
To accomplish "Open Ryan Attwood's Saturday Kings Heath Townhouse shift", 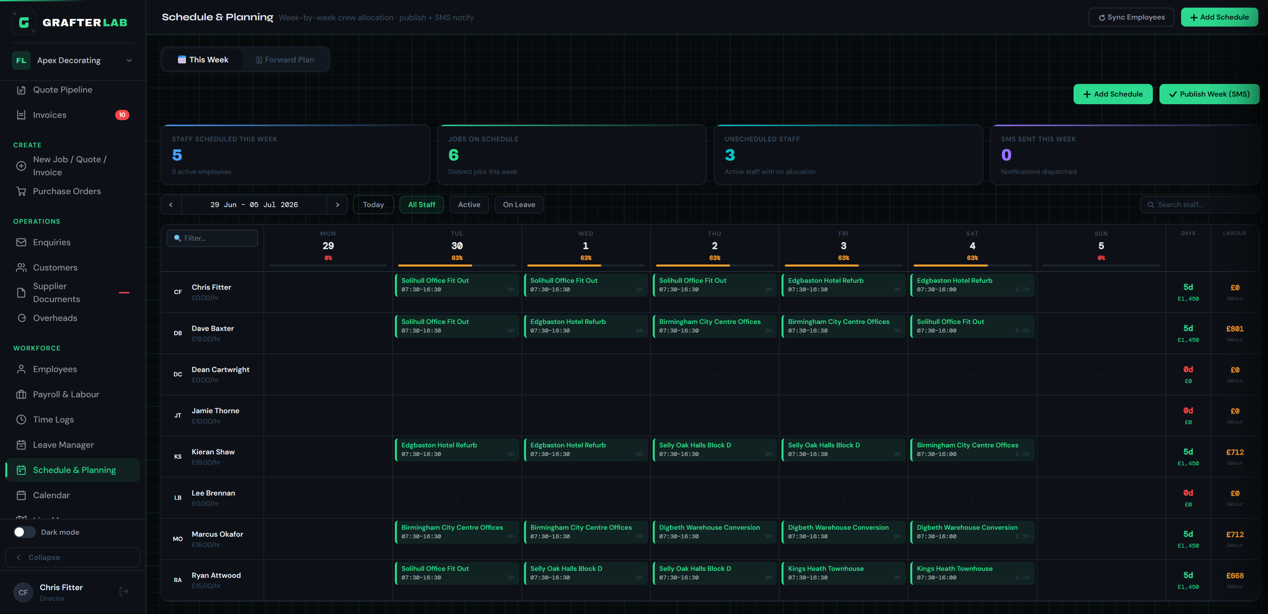I will click(972, 574).
